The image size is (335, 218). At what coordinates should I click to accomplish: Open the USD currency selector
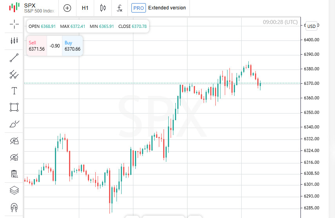pos(311,26)
